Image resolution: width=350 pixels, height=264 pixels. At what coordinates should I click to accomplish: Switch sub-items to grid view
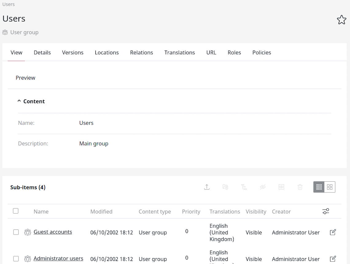330,187
